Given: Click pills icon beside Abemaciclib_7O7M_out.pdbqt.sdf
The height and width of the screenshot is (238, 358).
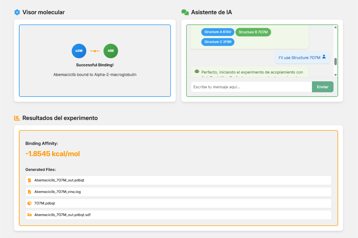Looking at the screenshot, I should point(30,215).
